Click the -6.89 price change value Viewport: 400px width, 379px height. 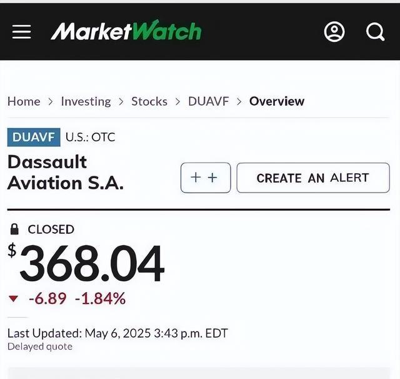pyautogui.click(x=47, y=299)
